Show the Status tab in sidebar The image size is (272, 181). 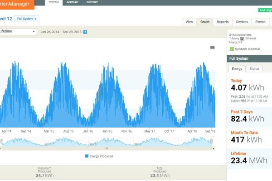point(254,69)
